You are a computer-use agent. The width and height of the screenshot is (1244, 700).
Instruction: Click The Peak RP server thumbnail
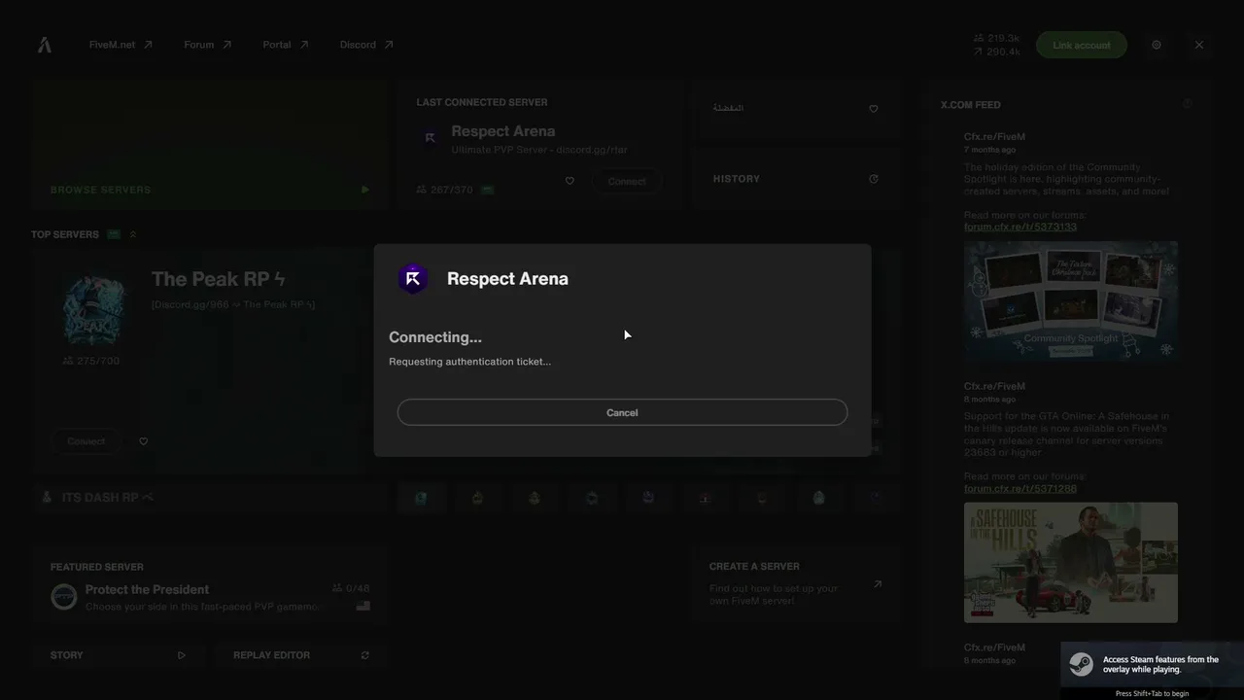[x=94, y=309]
